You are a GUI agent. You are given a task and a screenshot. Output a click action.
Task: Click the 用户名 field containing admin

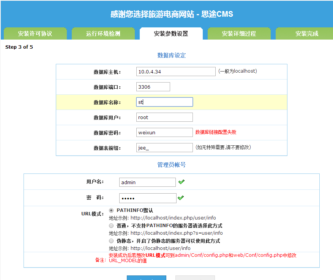(147, 182)
